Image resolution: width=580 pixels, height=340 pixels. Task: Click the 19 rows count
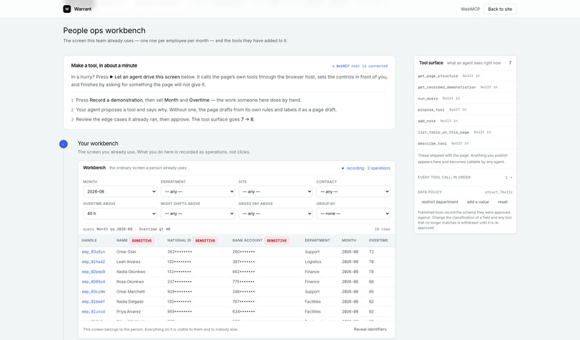click(382, 229)
